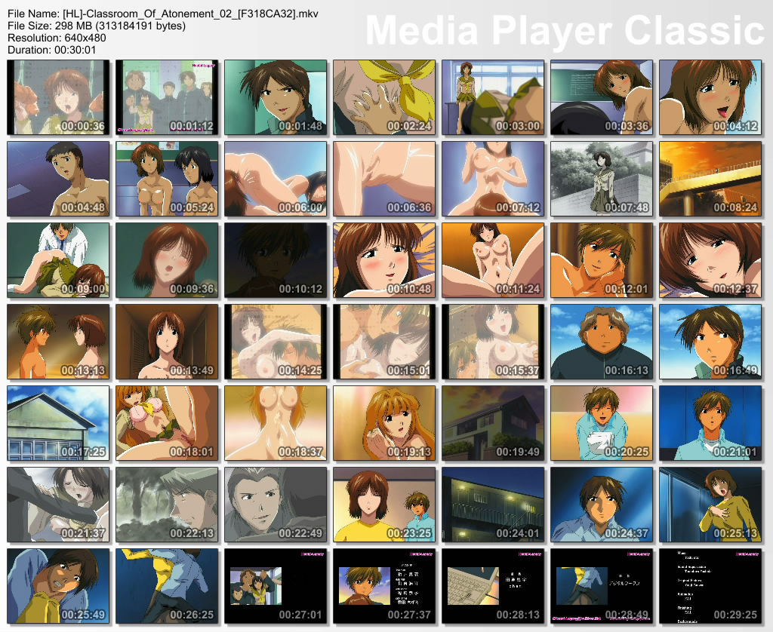Select the Resolution 640x480 line
The height and width of the screenshot is (632, 773).
(x=57, y=38)
